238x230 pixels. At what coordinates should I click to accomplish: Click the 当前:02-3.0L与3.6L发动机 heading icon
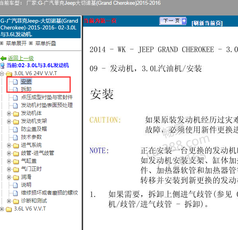click(x=2, y=66)
